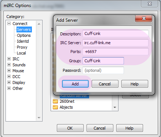Open the 2600net folder icon
Screen dimensions: 161x137
click(55, 101)
